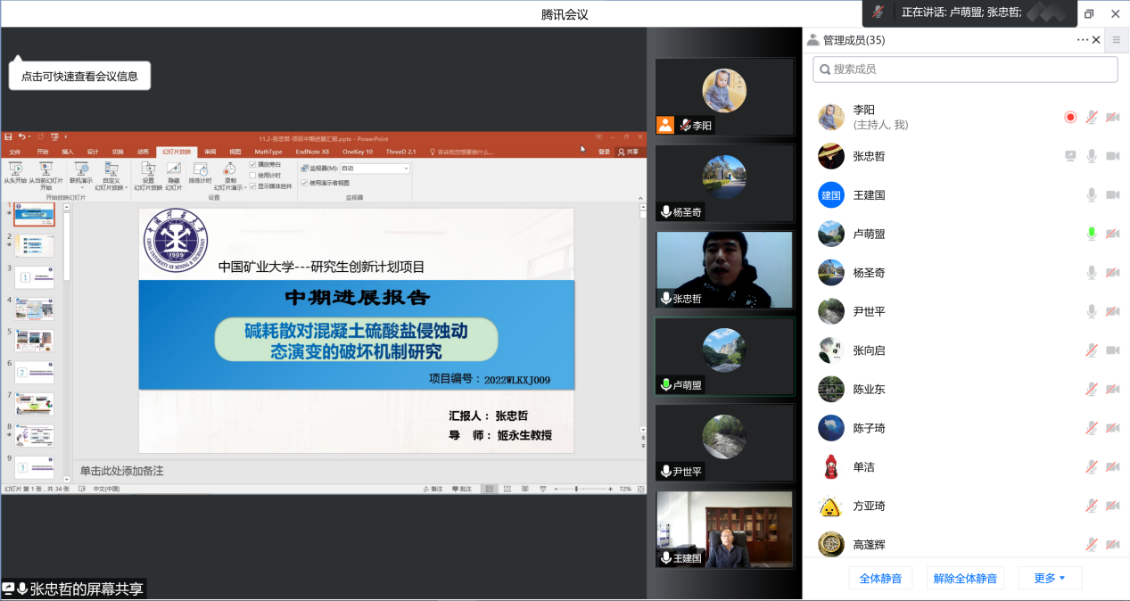Enable 使用计时 checkbox

click(253, 175)
